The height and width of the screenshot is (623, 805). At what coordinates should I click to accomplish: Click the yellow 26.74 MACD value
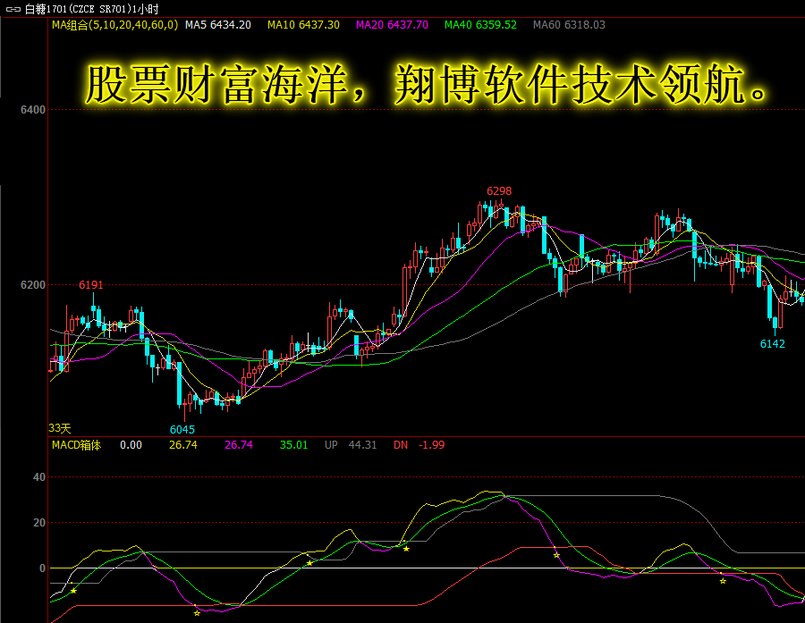[183, 445]
